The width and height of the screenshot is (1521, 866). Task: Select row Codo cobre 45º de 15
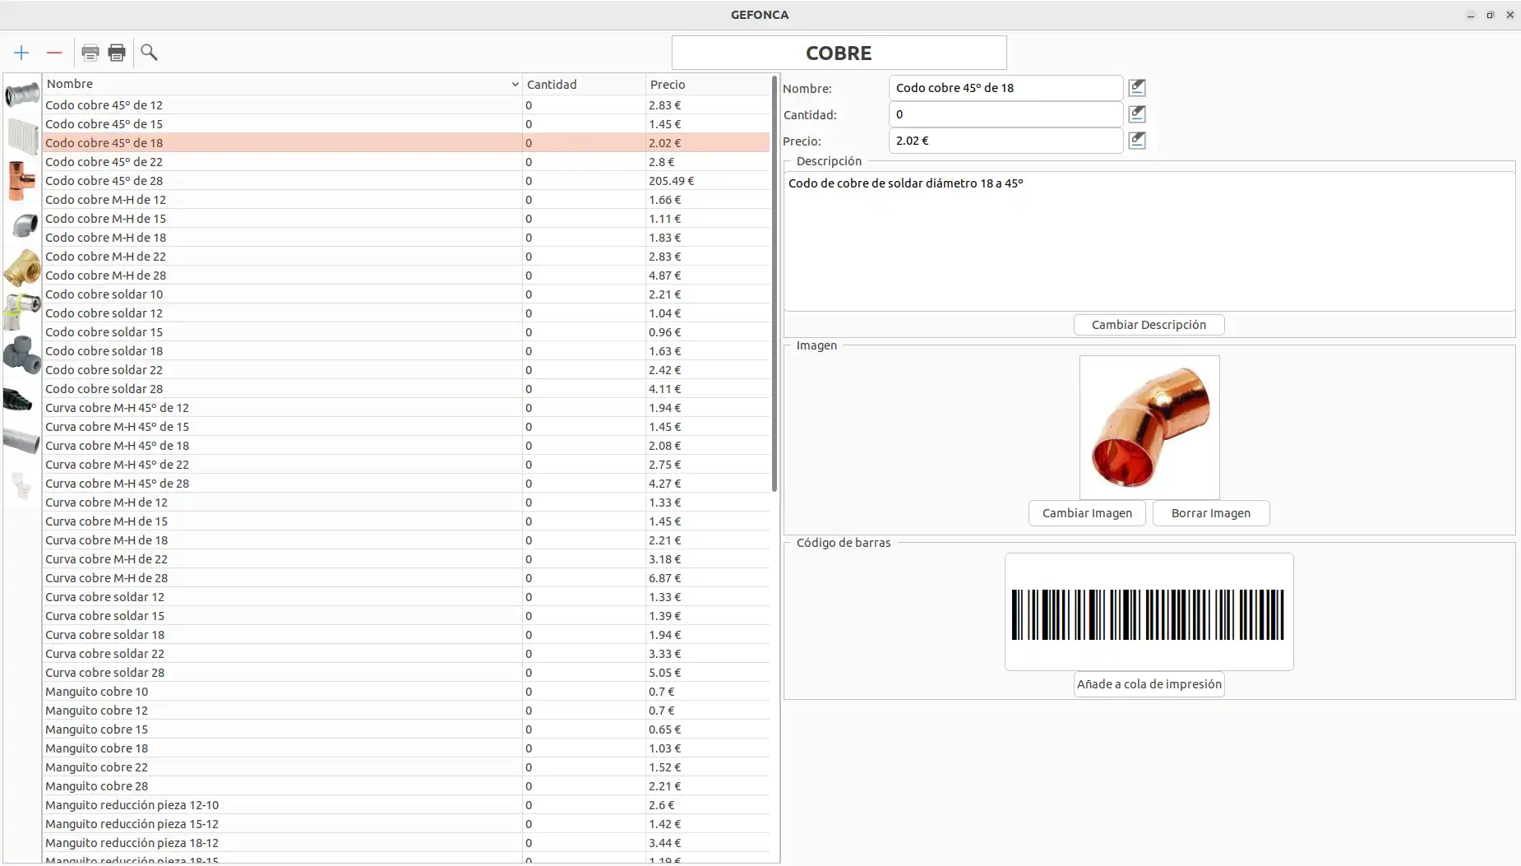[406, 124]
